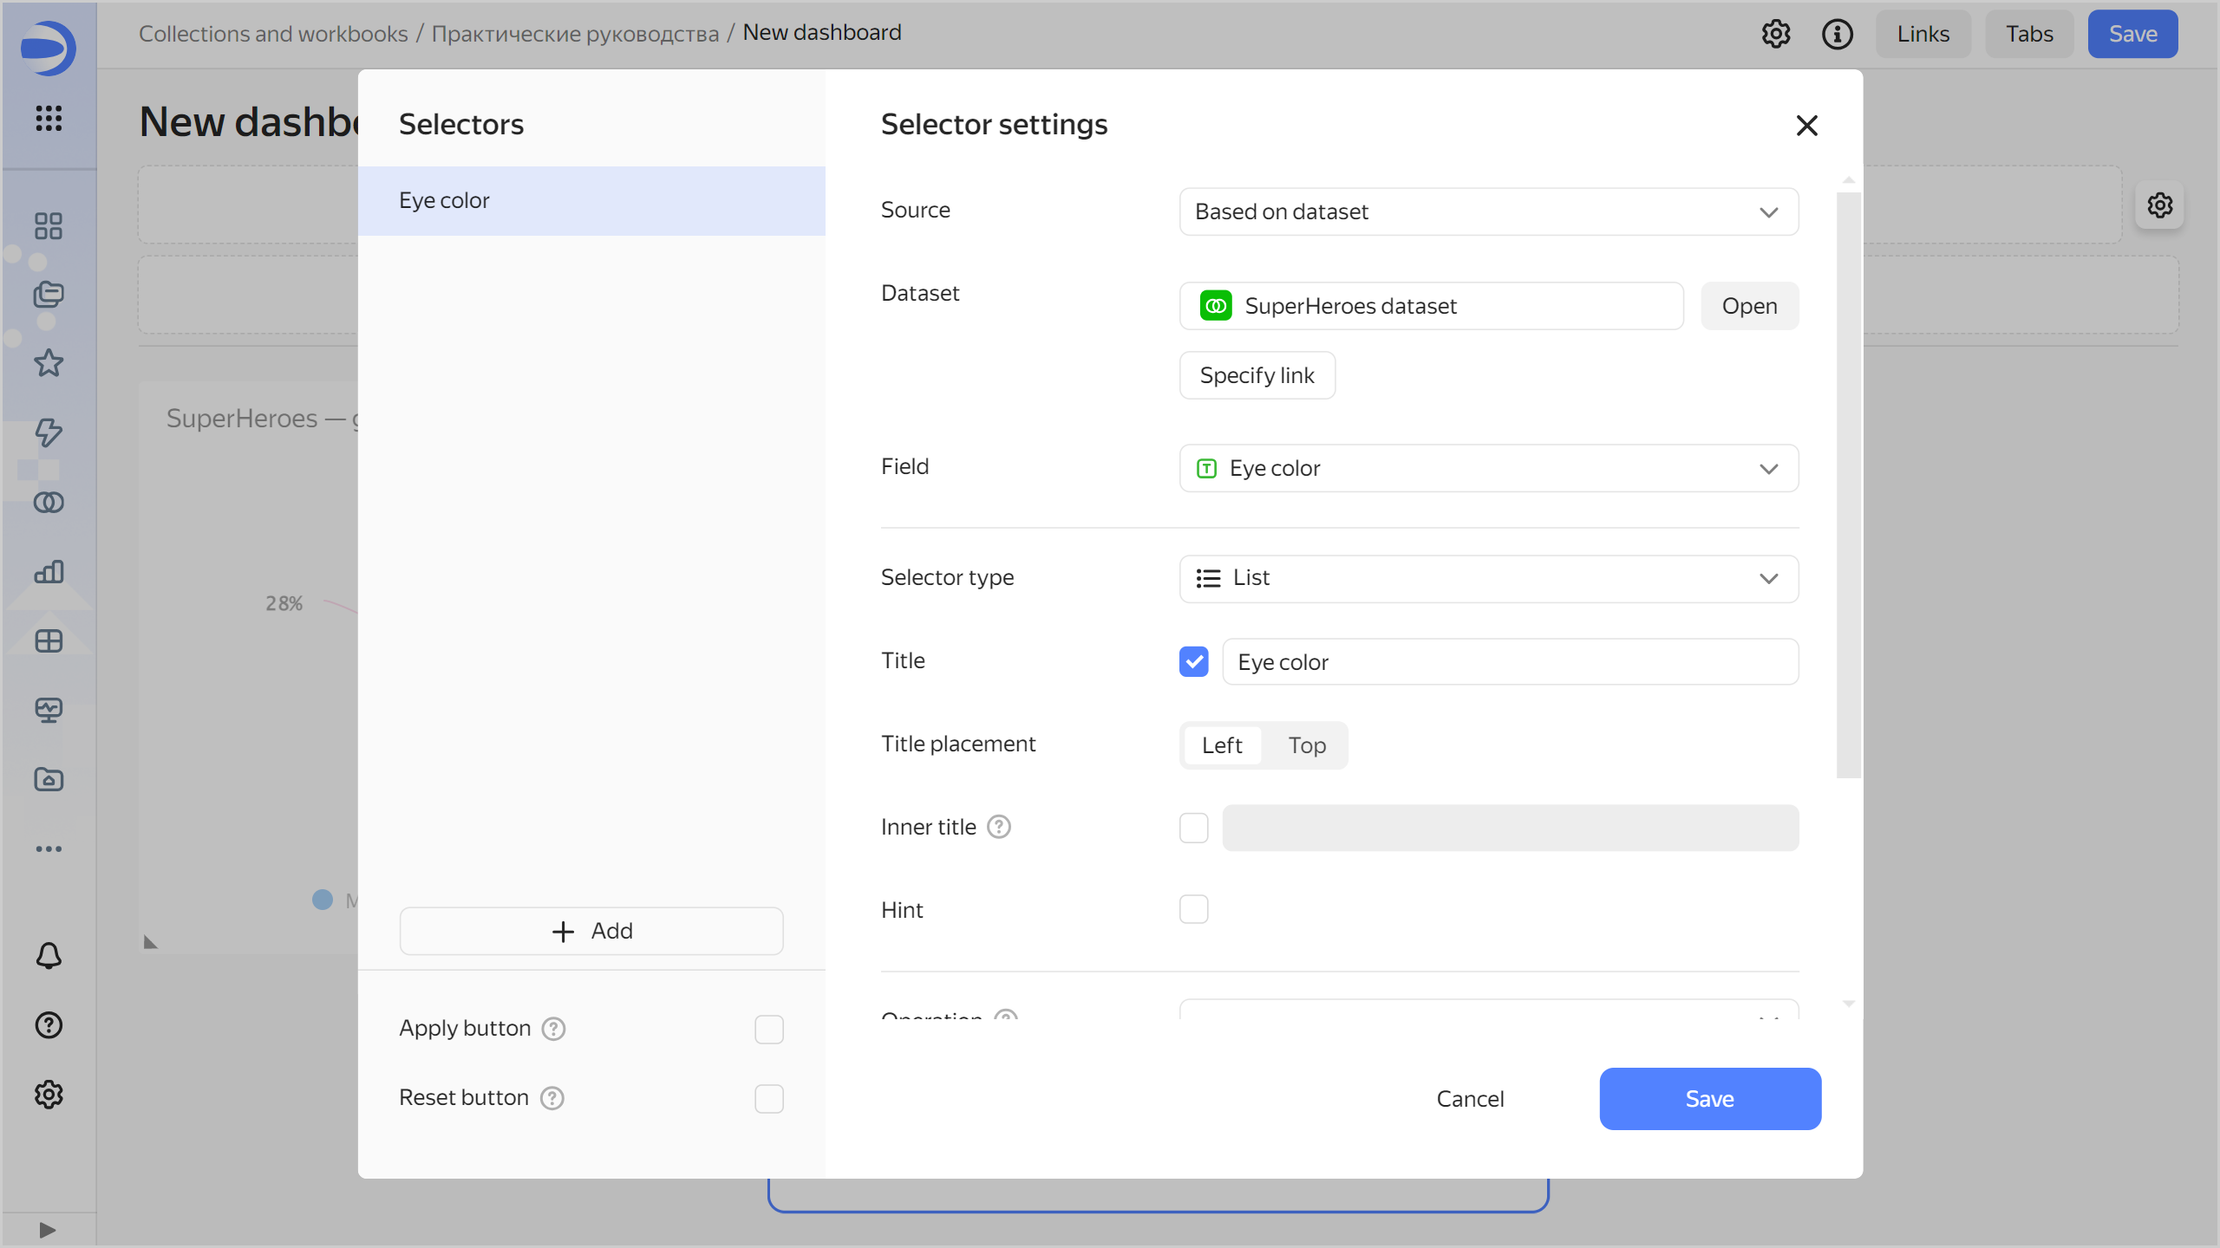2220x1248 pixels.
Task: Click the info icon in top bar
Action: click(x=1837, y=34)
